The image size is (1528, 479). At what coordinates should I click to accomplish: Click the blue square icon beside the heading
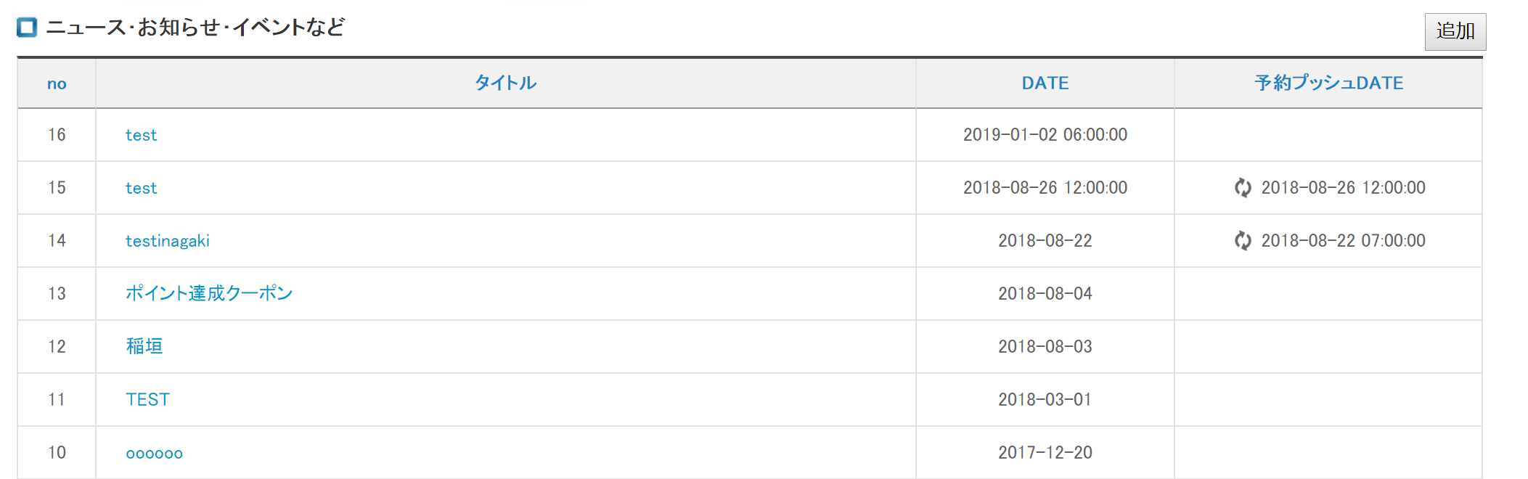click(27, 28)
